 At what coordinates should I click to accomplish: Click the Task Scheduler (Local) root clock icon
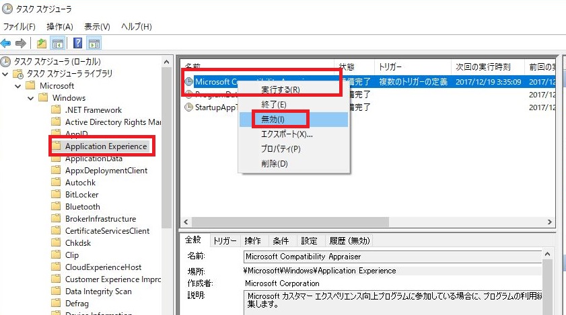(5, 62)
